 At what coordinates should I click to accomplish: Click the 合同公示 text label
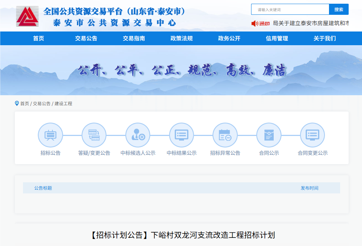(x=269, y=153)
